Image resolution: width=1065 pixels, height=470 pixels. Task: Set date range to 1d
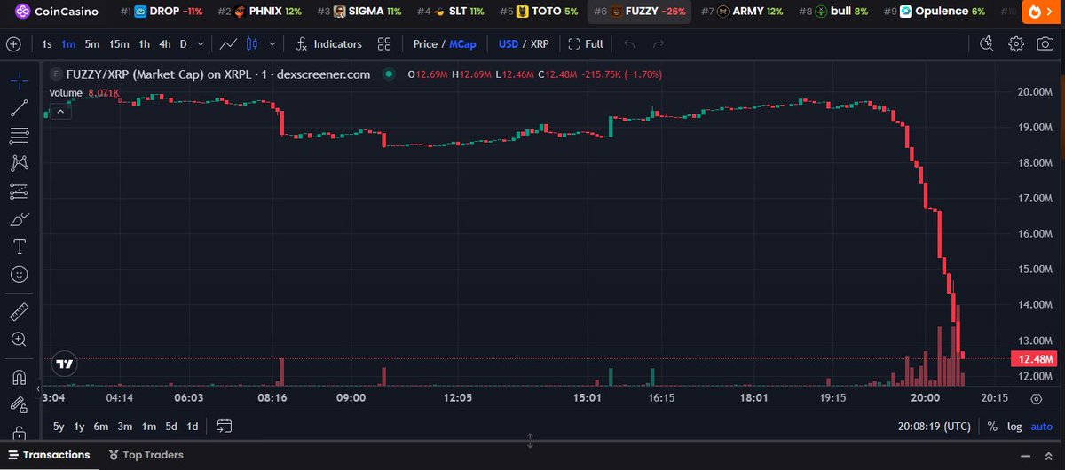point(192,427)
